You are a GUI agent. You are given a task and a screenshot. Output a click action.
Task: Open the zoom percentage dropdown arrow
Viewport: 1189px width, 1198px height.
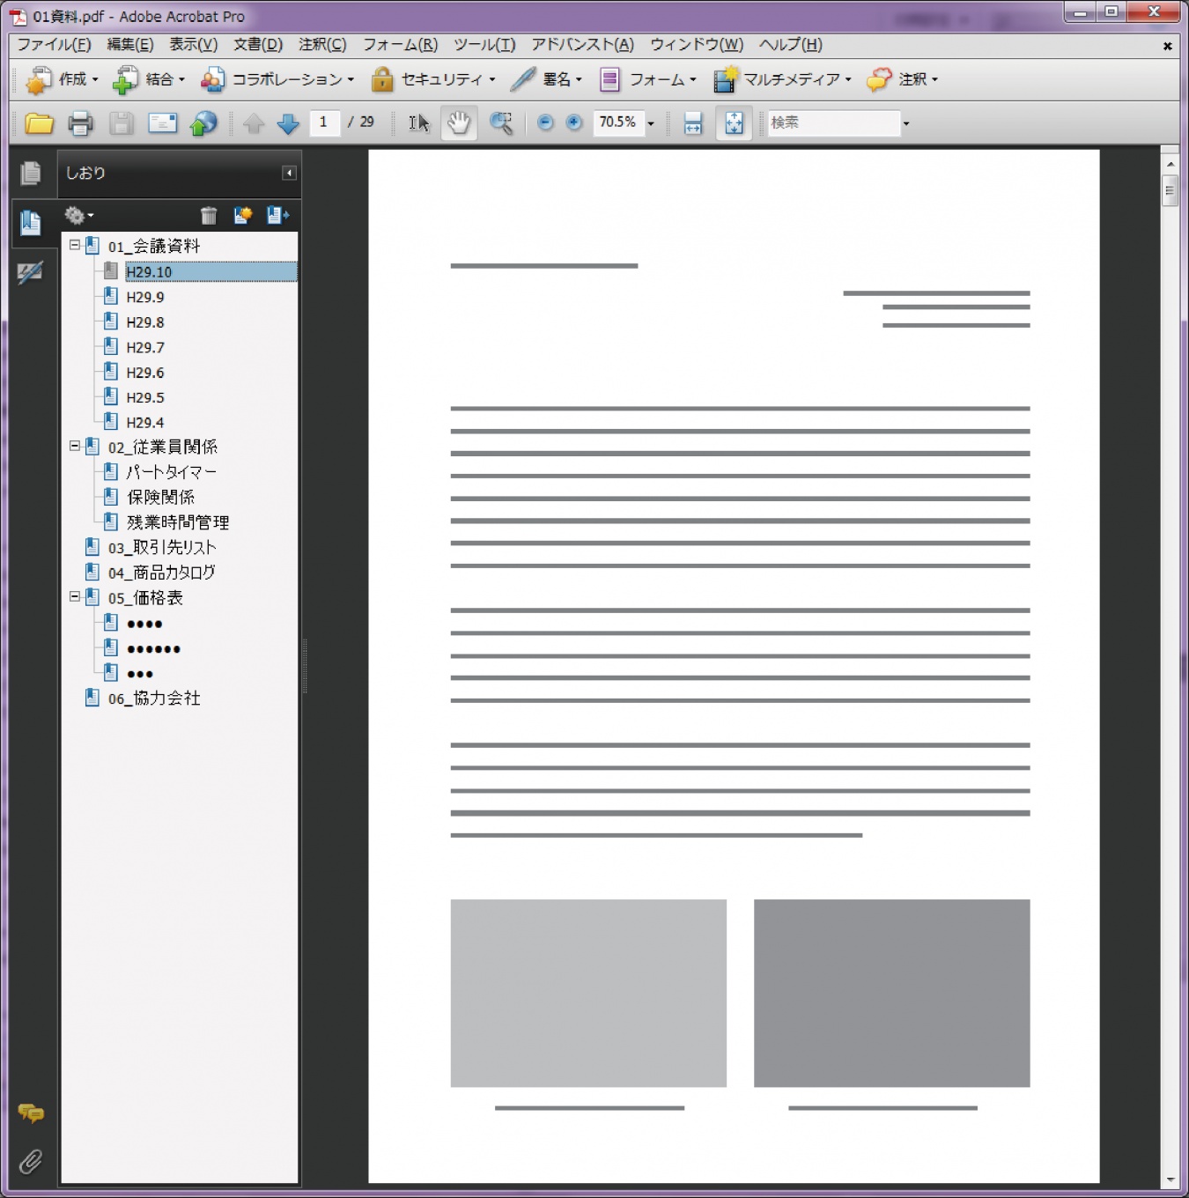pos(651,123)
